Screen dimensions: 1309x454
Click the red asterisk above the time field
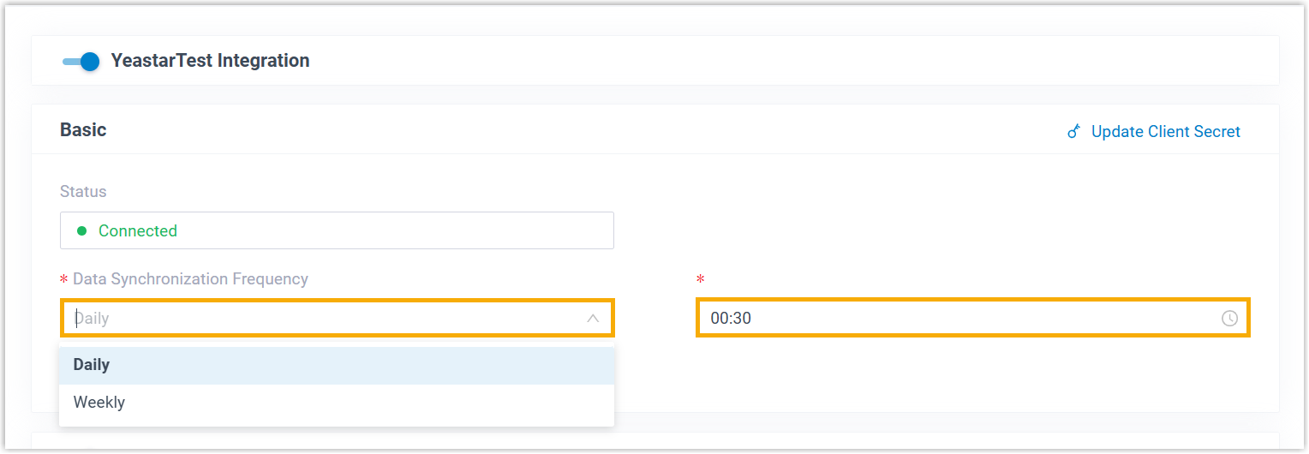tap(701, 280)
